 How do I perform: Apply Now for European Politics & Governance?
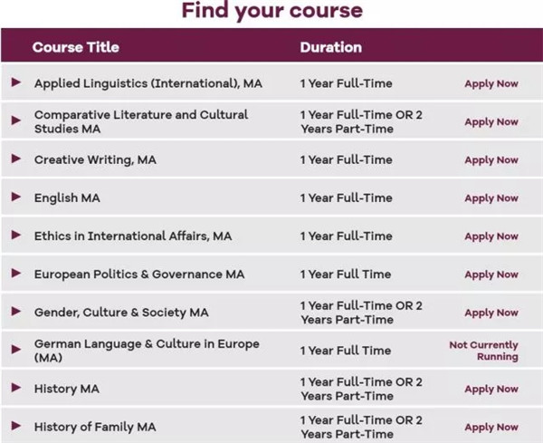click(491, 274)
